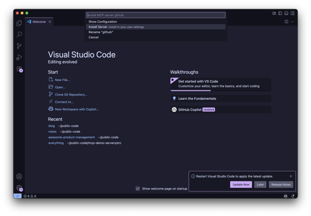Open the Run and Debug view
The width and height of the screenshot is (311, 216).
point(19,57)
